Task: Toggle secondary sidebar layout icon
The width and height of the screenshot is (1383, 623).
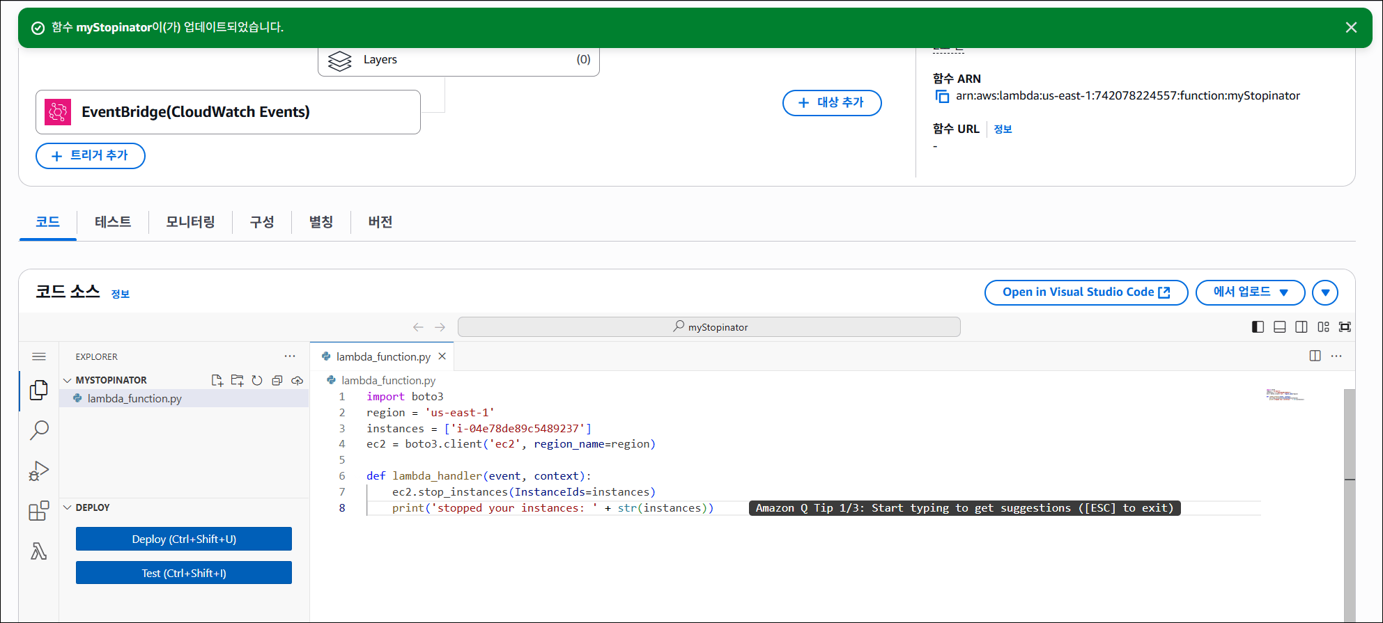Action: [1301, 327]
